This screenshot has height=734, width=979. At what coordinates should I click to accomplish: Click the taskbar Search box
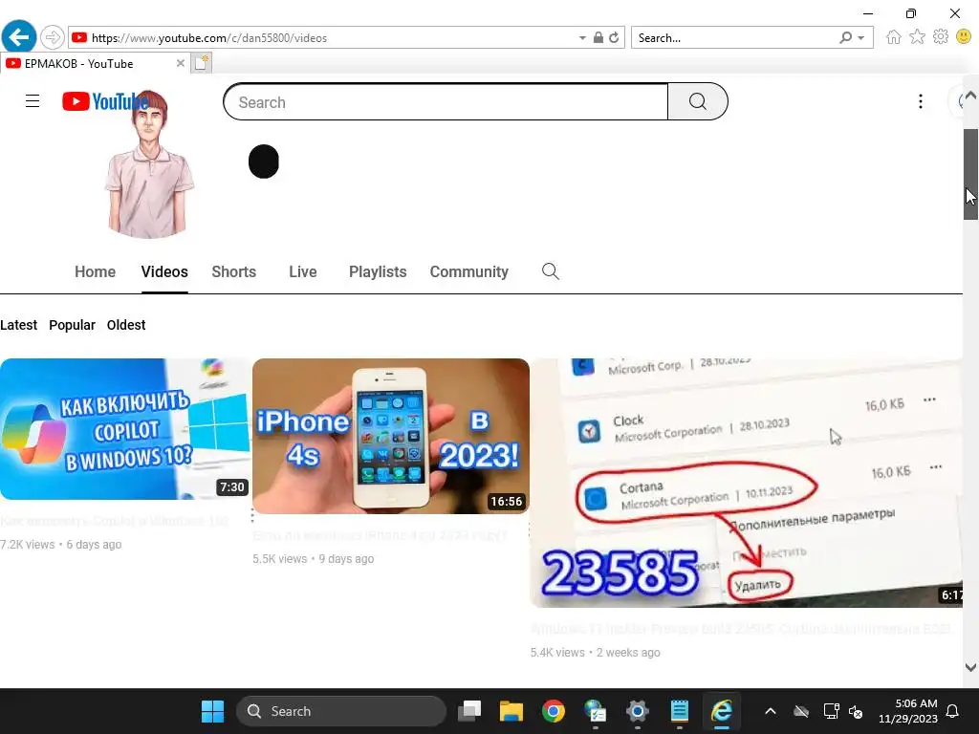341,711
